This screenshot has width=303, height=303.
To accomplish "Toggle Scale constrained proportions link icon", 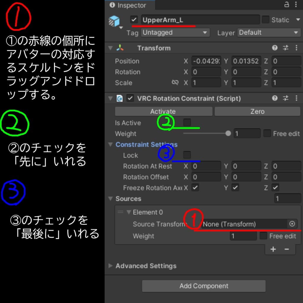I will click(175, 83).
